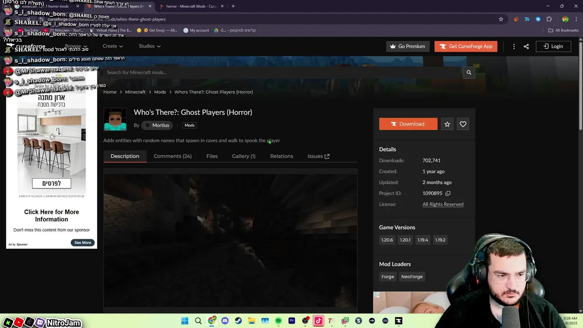Click the Mods category tag
This screenshot has height=328, width=583.
(189, 125)
